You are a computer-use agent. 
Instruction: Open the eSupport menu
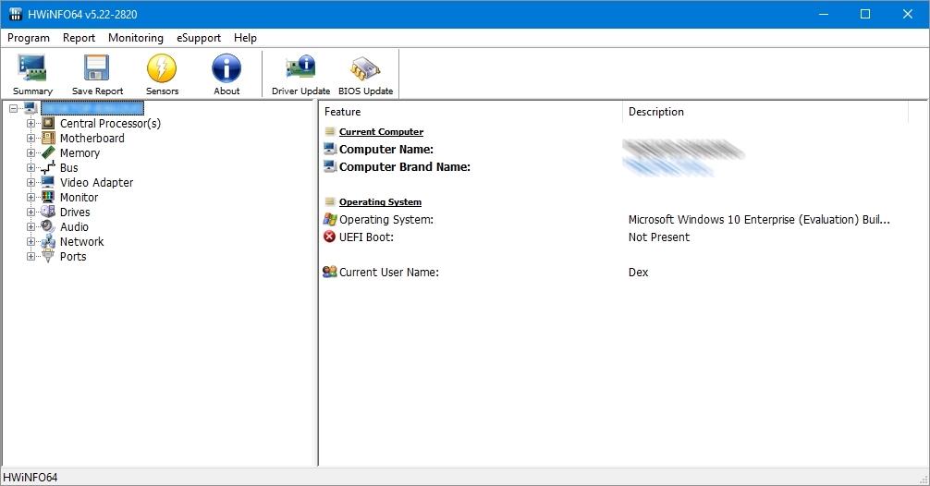pyautogui.click(x=199, y=38)
